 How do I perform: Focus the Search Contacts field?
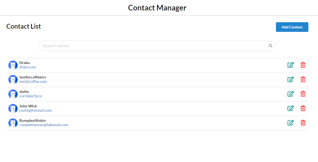(153, 46)
